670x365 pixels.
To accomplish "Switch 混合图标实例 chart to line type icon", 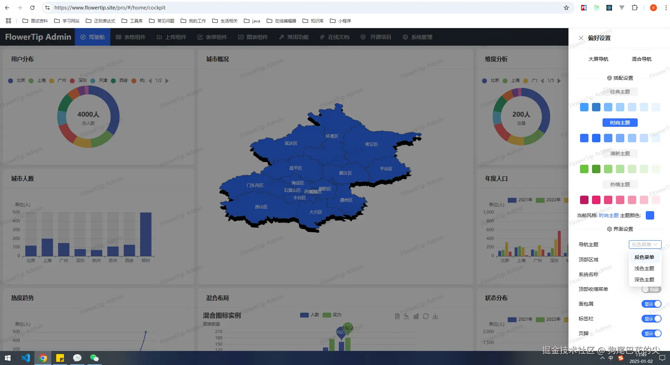I will coord(406,316).
